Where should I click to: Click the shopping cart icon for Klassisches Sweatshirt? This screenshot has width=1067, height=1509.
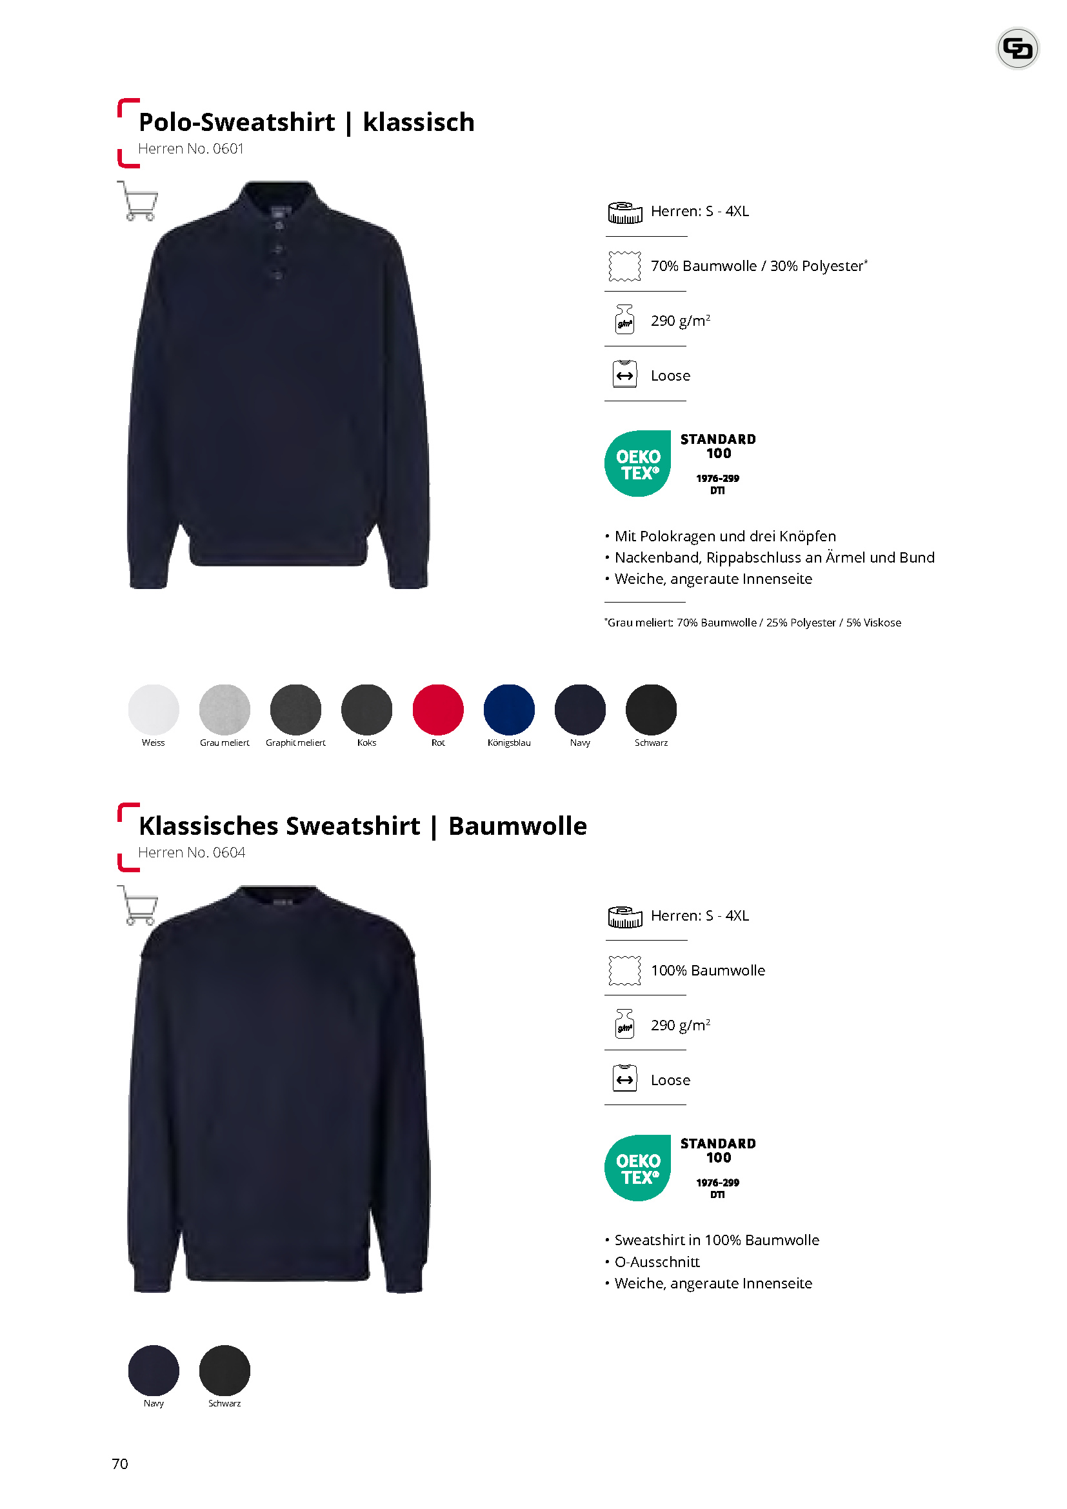138,906
